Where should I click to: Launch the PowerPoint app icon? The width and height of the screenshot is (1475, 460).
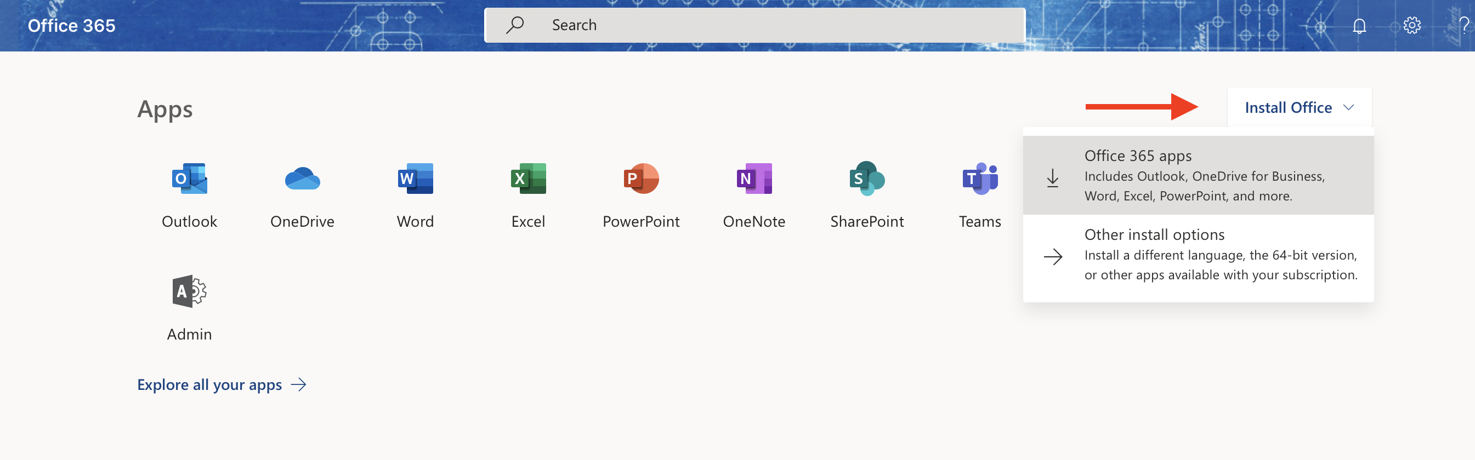[x=641, y=179]
